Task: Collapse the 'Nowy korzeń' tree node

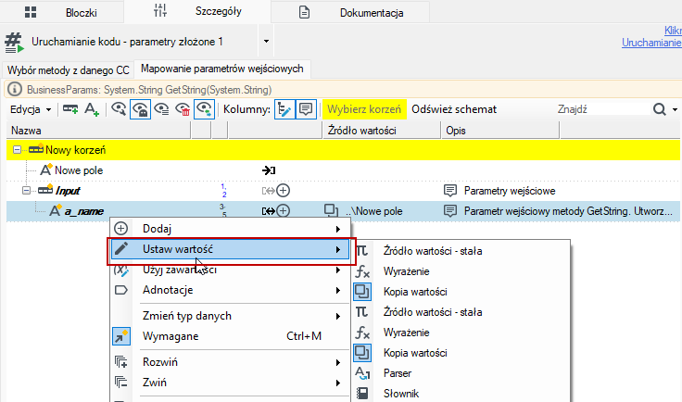Action: pyautogui.click(x=17, y=150)
